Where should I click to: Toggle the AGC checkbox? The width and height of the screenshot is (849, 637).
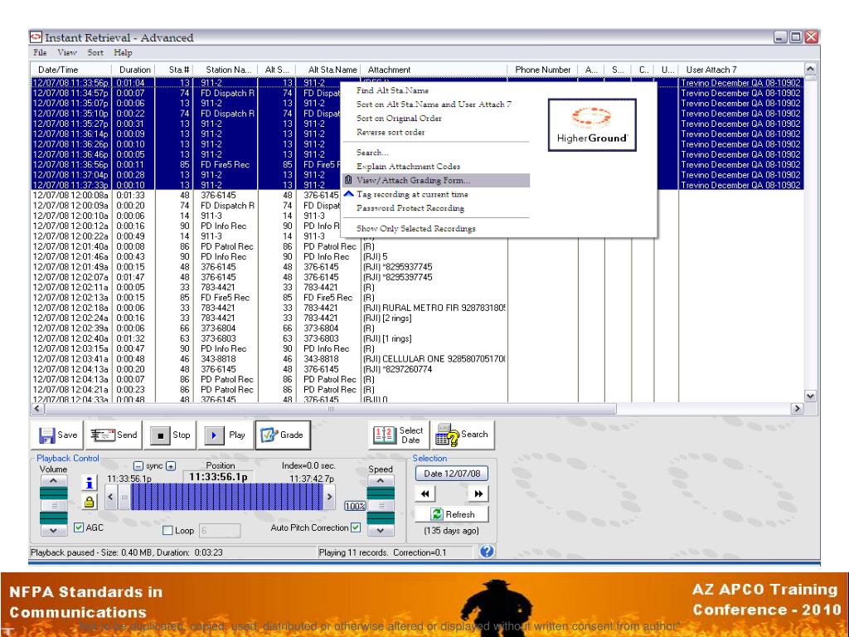(79, 527)
